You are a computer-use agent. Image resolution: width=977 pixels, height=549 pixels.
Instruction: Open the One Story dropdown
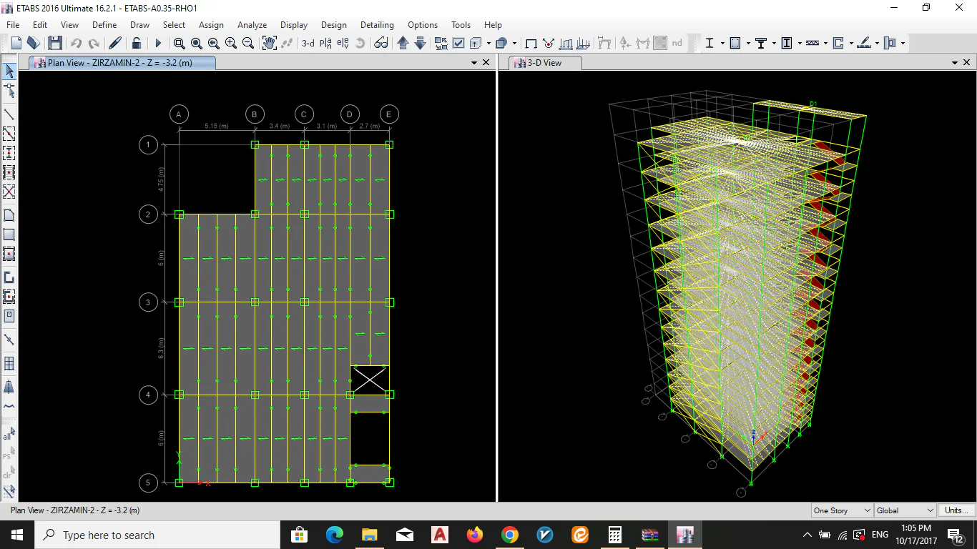coord(842,510)
